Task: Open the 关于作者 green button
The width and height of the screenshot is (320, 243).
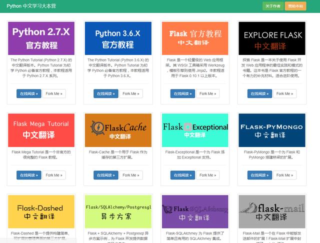Action: click(x=273, y=6)
